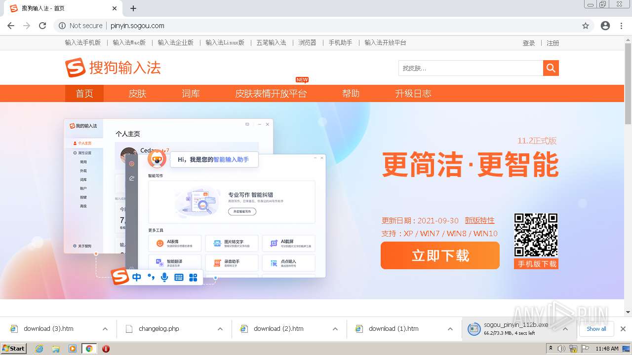Viewport: 632px width, 355px height.
Task: Click 手机版下载 button
Action: tap(536, 264)
